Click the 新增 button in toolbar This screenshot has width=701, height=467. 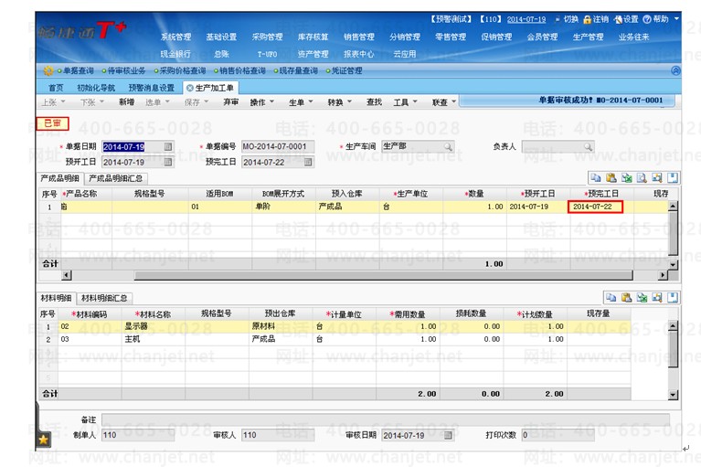click(x=126, y=102)
